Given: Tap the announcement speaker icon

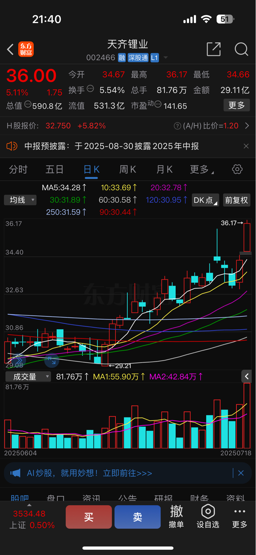Looking at the screenshot, I should pyautogui.click(x=12, y=146).
